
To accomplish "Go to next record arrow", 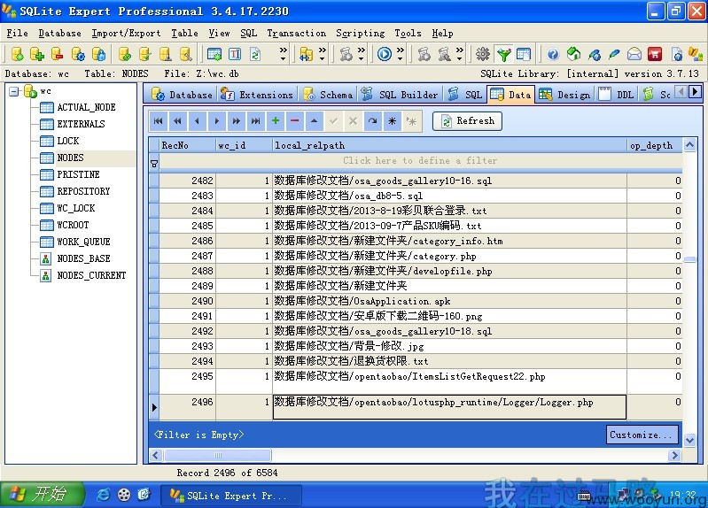I will (x=217, y=121).
